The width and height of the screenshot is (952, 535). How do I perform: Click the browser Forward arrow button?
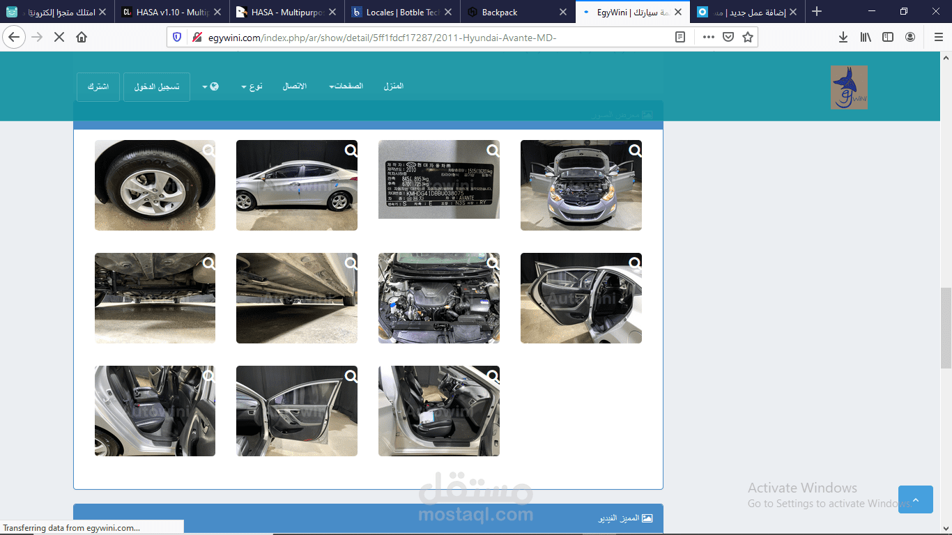[x=37, y=37]
